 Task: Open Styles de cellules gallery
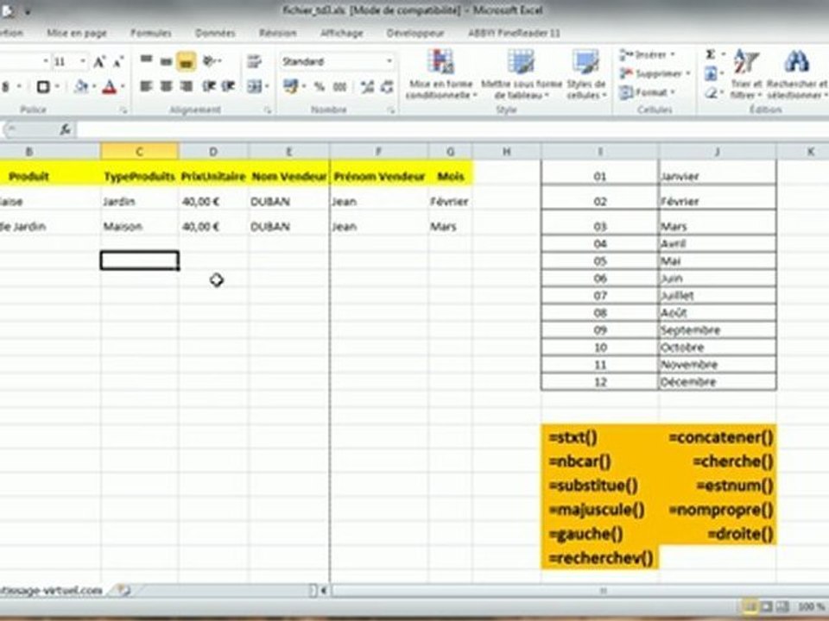(x=585, y=74)
